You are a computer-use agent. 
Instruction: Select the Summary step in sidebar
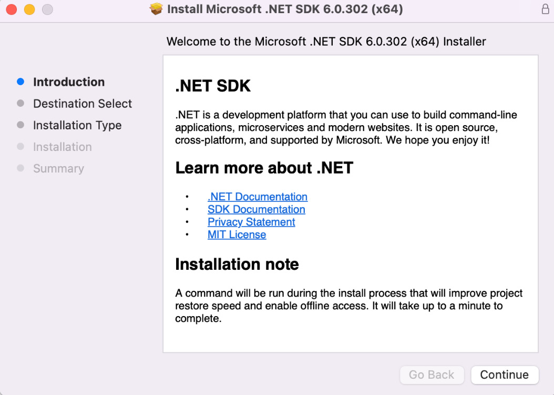[59, 169]
